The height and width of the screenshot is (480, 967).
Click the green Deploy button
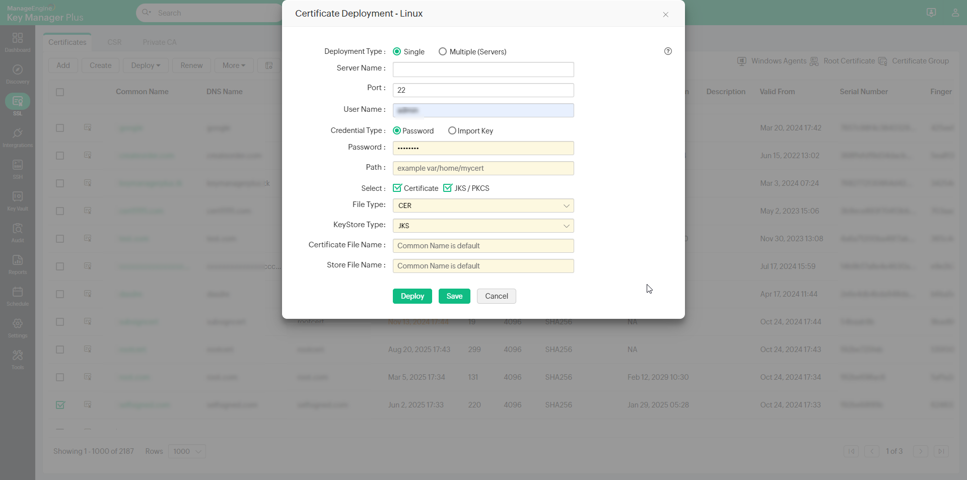point(412,296)
